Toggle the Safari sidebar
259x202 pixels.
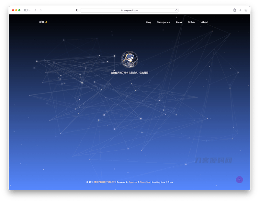point(26,10)
